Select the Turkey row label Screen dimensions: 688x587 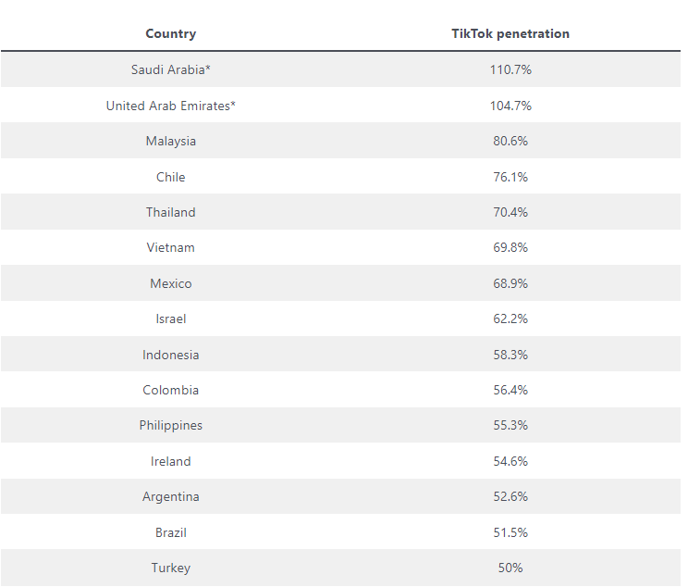click(171, 568)
